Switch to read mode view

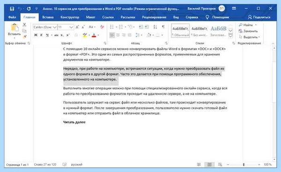tap(199, 165)
